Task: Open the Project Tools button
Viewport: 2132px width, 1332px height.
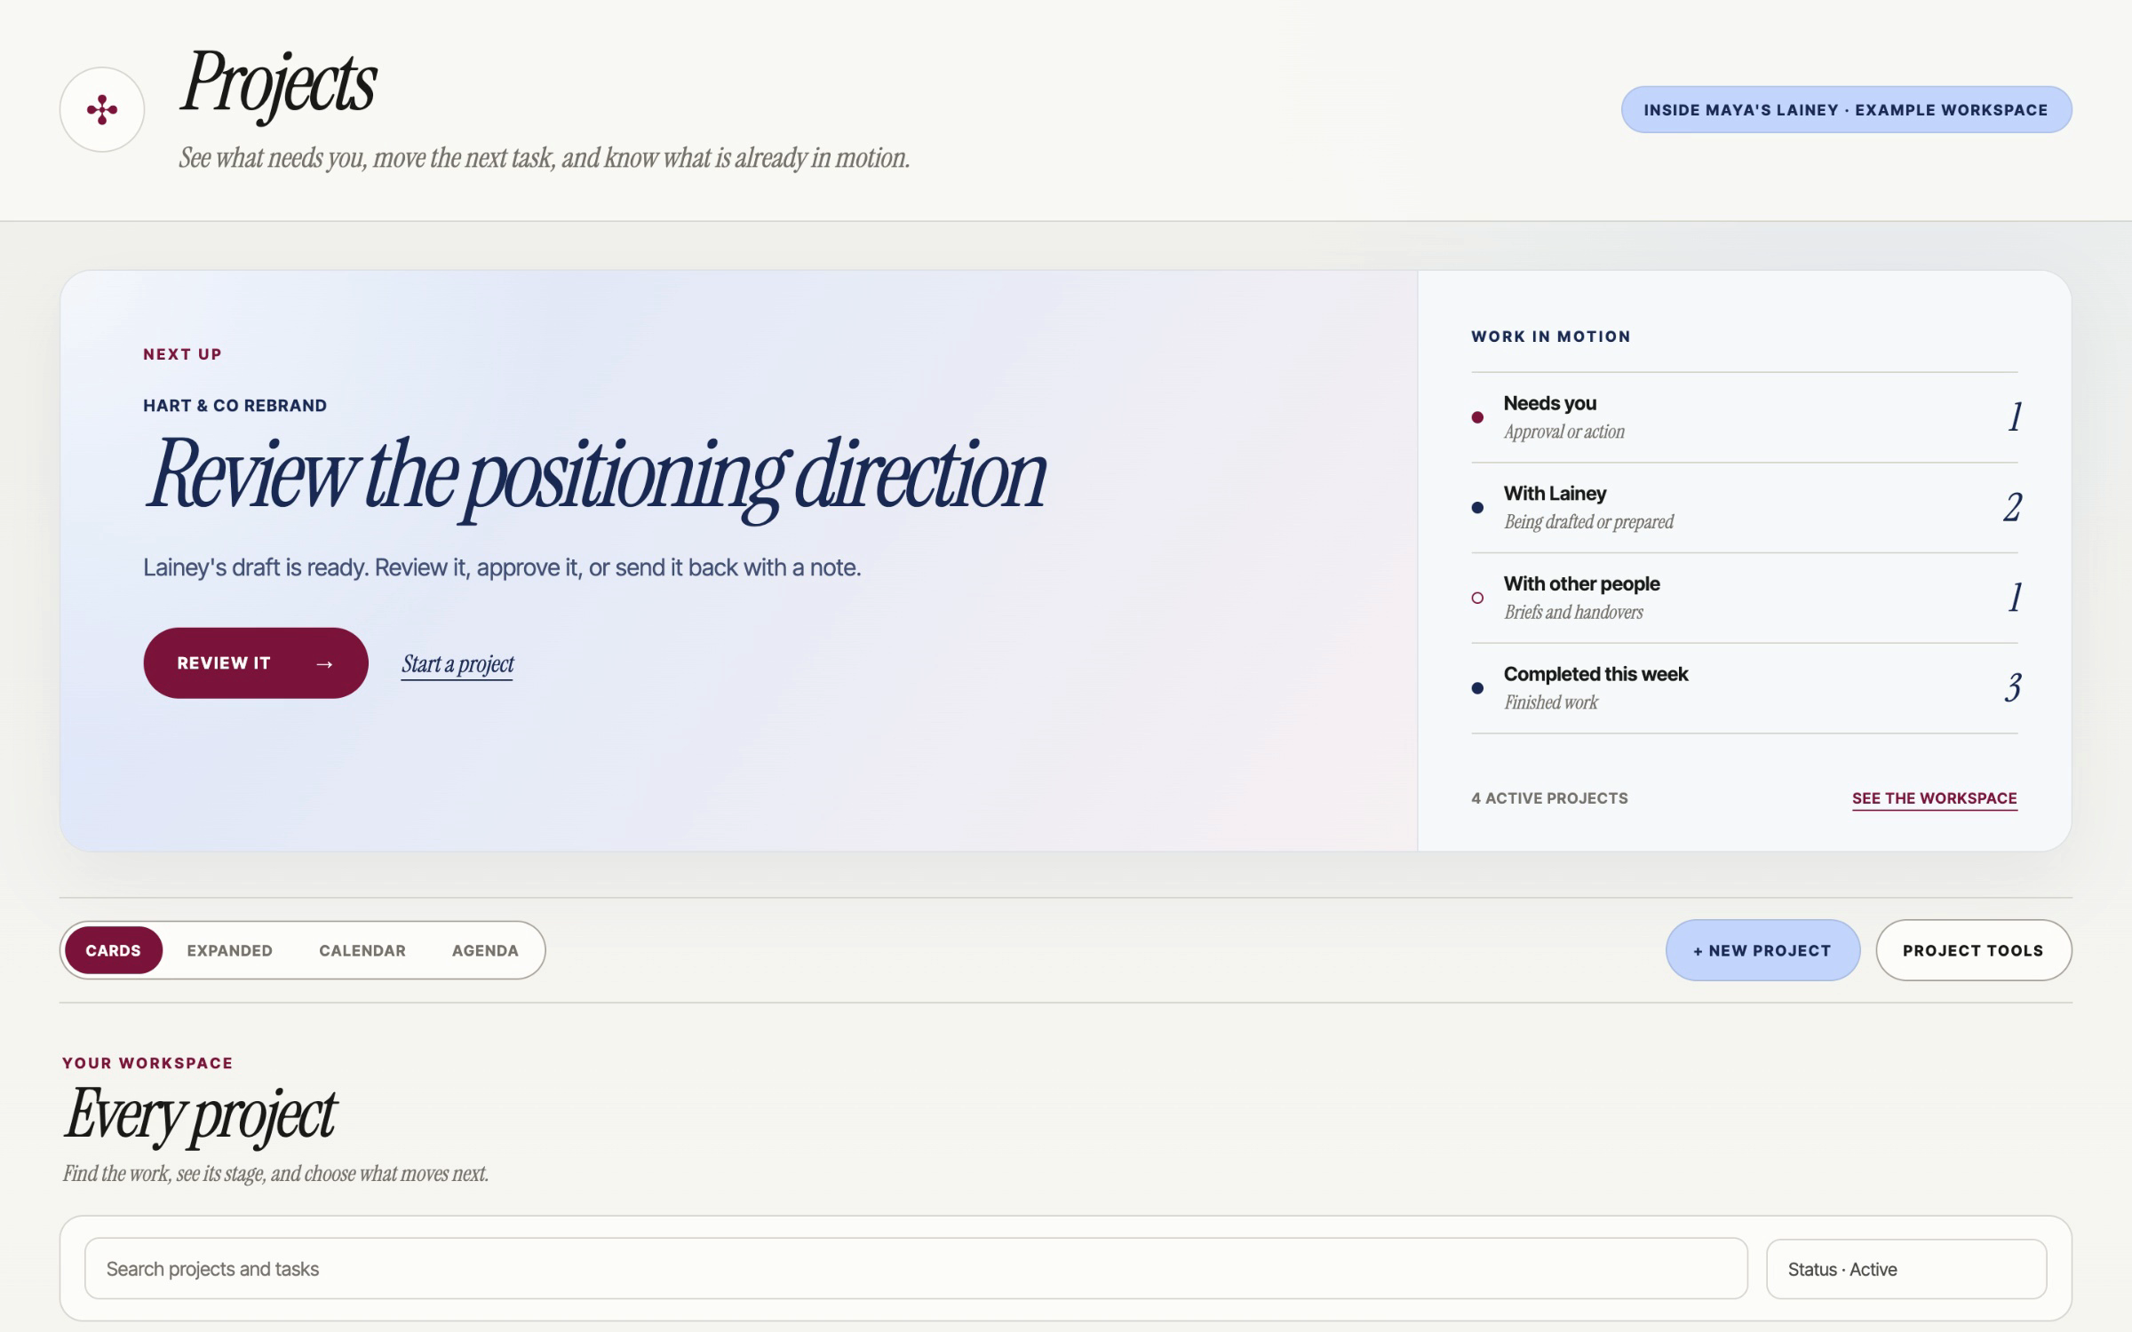Action: click(x=1973, y=950)
